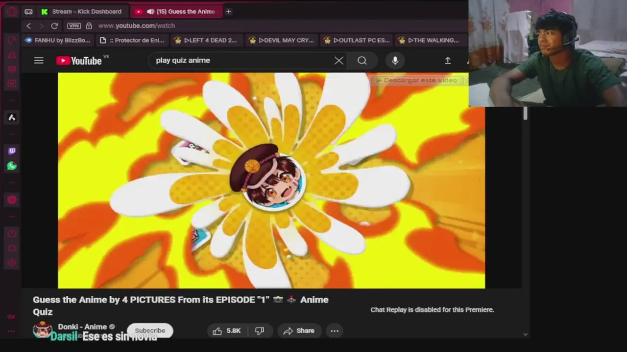Click the GX logo near sidebar bottom
This screenshot has width=627, height=352.
tap(12, 316)
